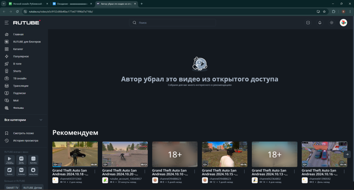Image resolution: width=354 pixels, height=190 pixels.
Task: Click the RUTUBE logo
Action: coord(27,22)
